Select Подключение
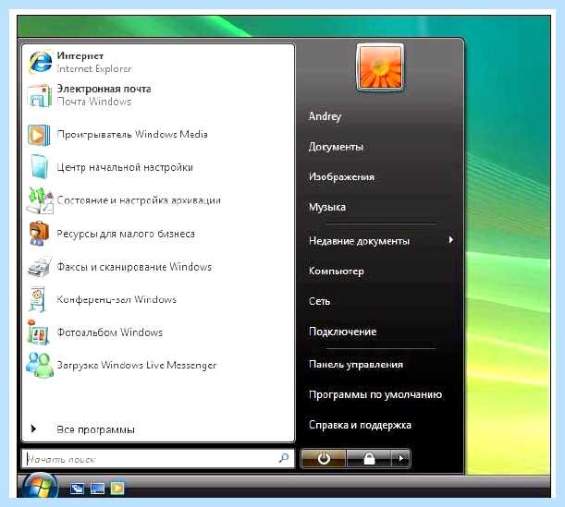 coord(342,332)
